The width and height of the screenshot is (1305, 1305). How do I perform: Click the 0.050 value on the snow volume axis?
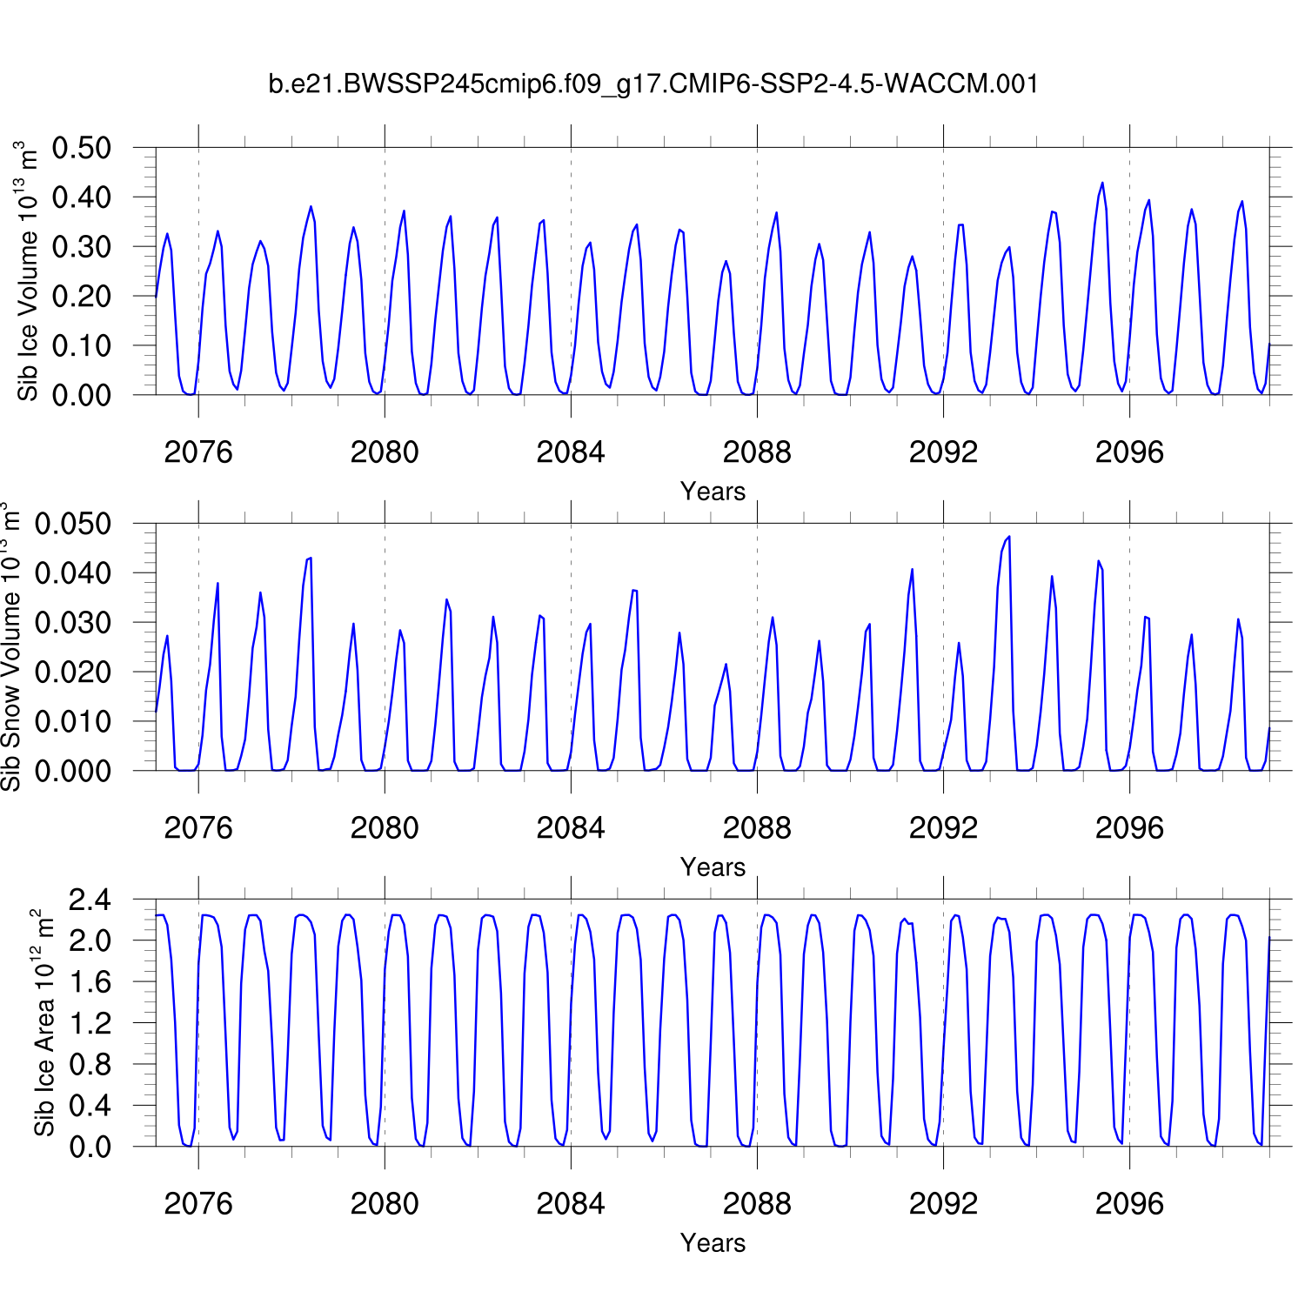[x=73, y=524]
